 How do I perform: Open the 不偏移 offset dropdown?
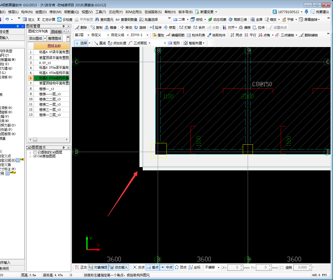[x=218, y=268]
